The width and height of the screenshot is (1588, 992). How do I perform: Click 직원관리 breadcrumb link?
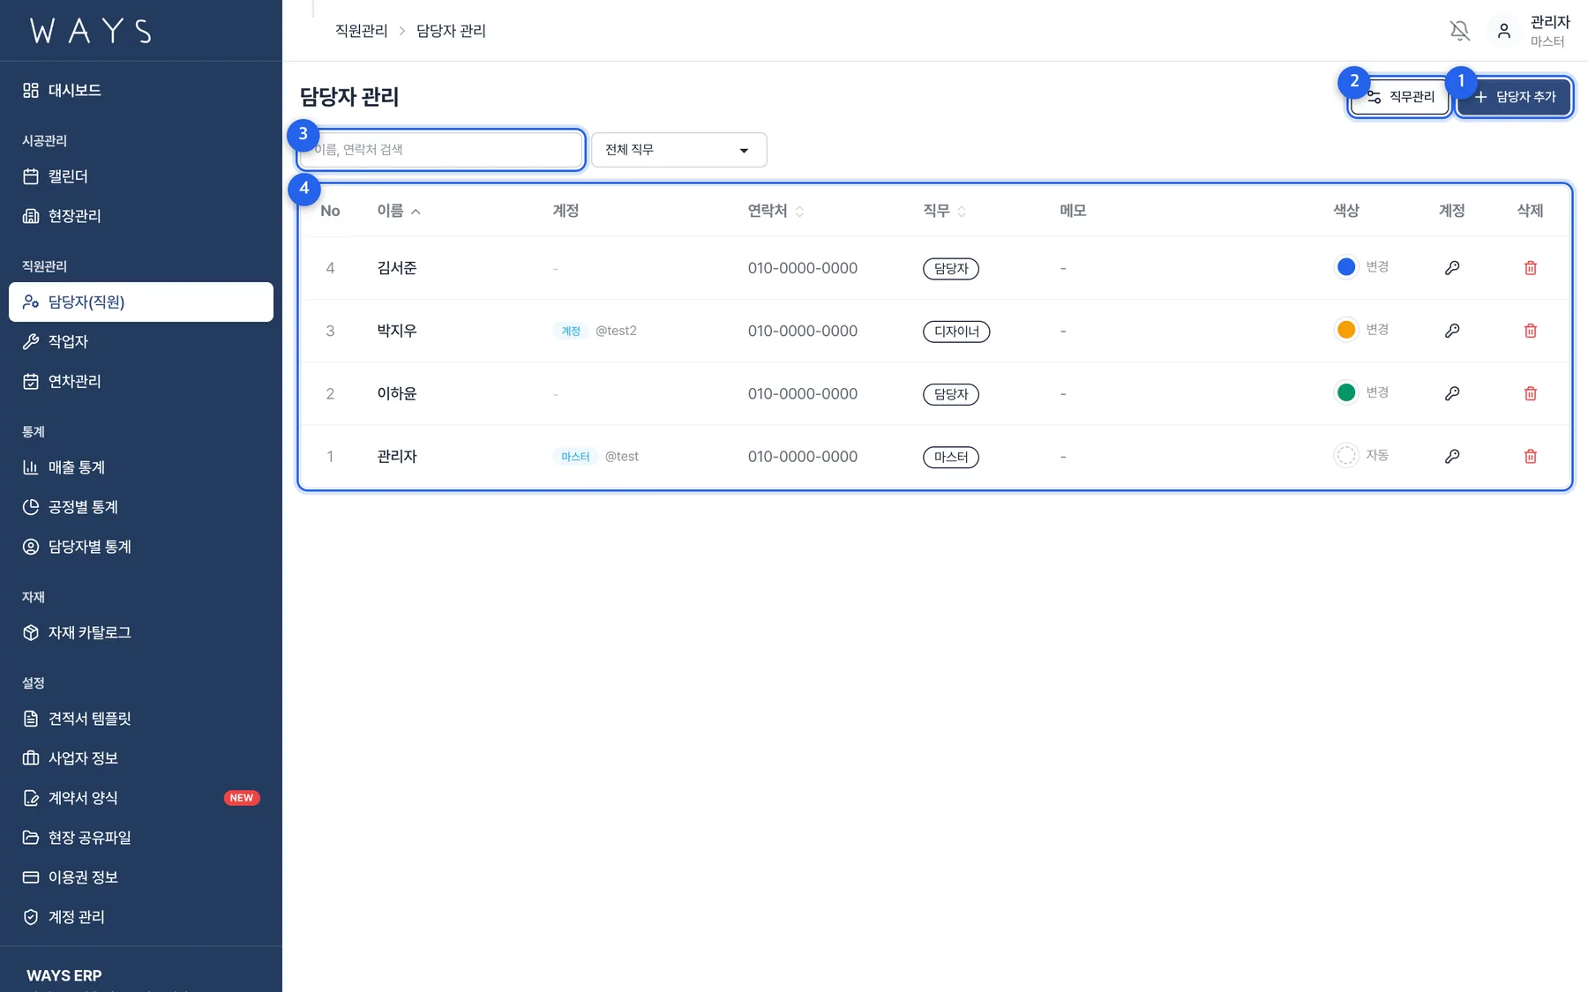pyautogui.click(x=361, y=31)
